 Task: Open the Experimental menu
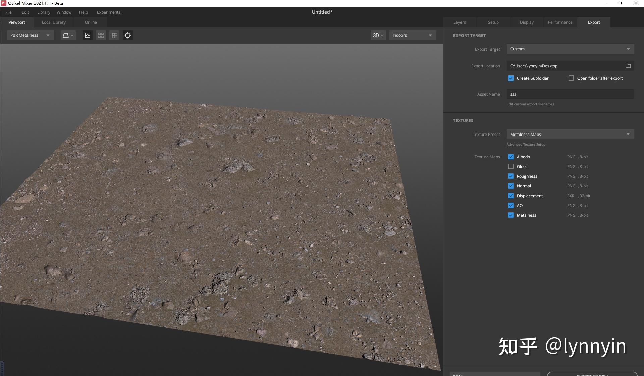point(109,12)
